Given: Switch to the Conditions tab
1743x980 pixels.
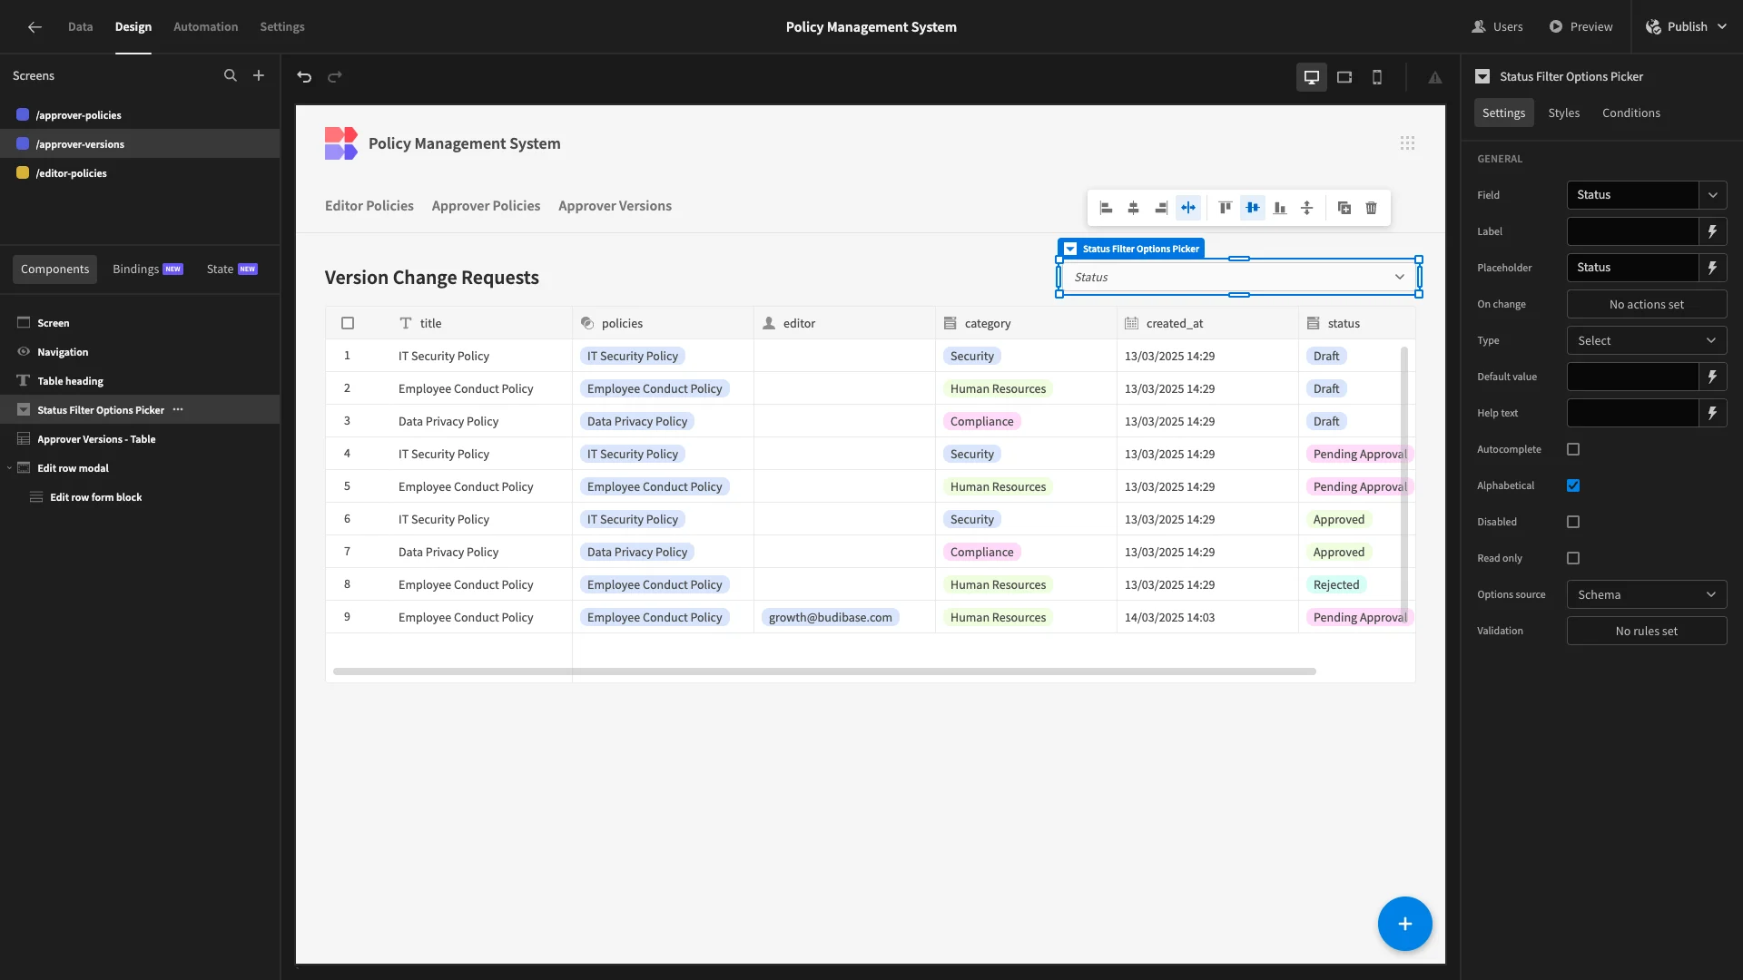Looking at the screenshot, I should pos(1631,113).
